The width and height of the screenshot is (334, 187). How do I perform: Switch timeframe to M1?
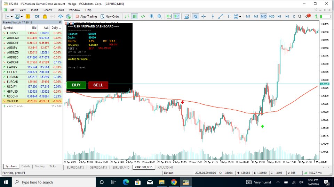coord(248,16)
